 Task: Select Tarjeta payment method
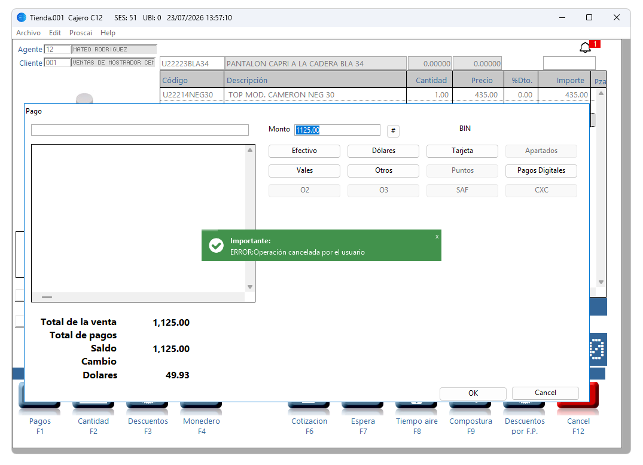pos(462,151)
